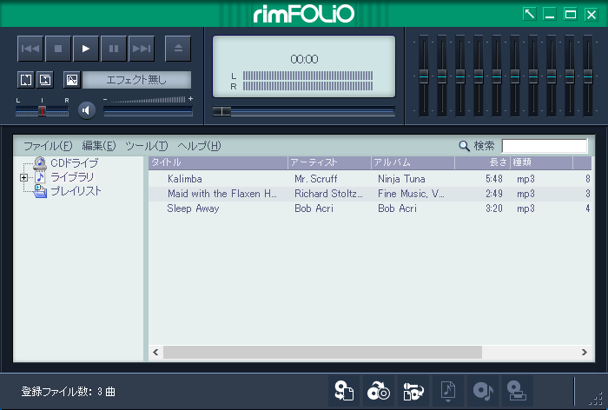Click the Fine Music, V... album cell
The image size is (608, 410).
click(x=411, y=194)
